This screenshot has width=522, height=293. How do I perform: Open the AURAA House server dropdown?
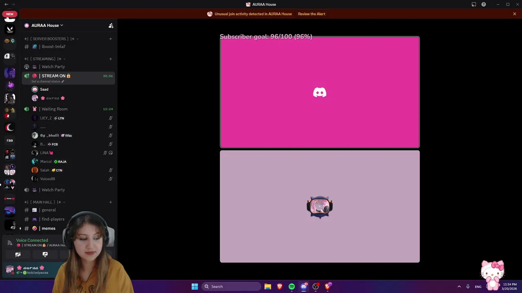[47, 25]
